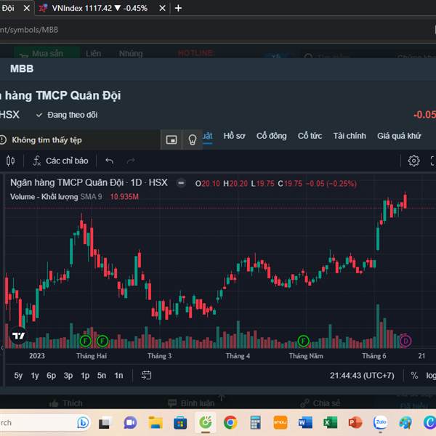Switch to the Cổ tức tab
Image resolution: width=436 pixels, height=436 pixels.
click(x=310, y=136)
